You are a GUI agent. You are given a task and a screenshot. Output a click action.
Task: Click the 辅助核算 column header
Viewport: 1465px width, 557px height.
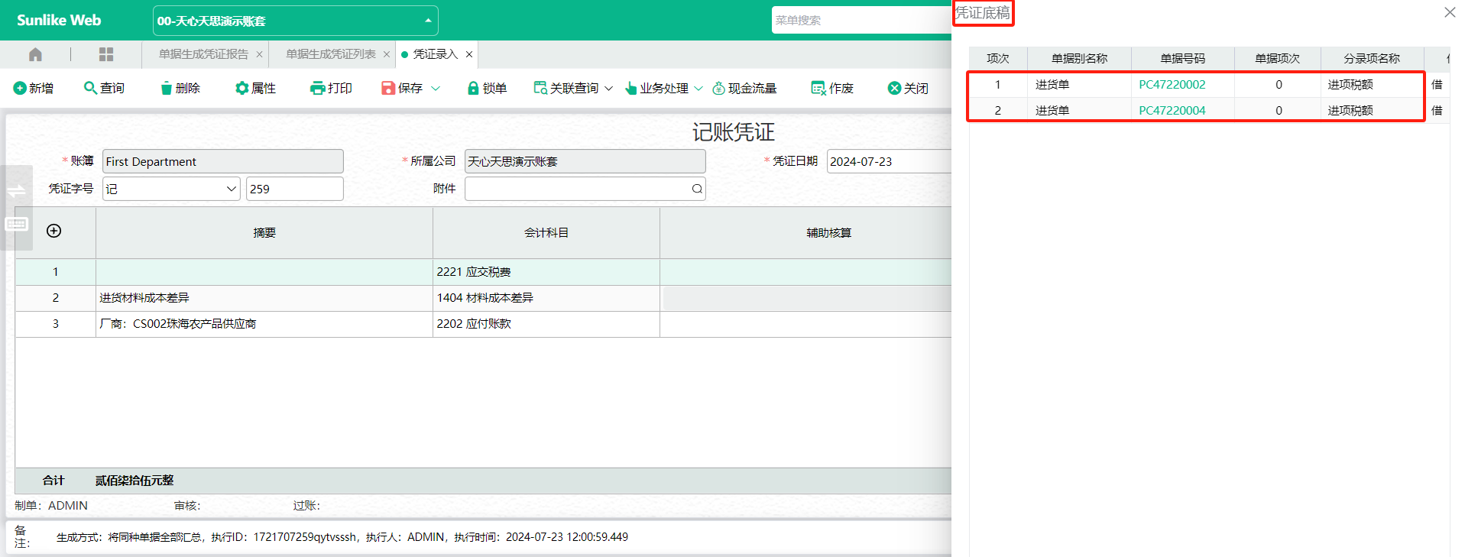pyautogui.click(x=805, y=233)
